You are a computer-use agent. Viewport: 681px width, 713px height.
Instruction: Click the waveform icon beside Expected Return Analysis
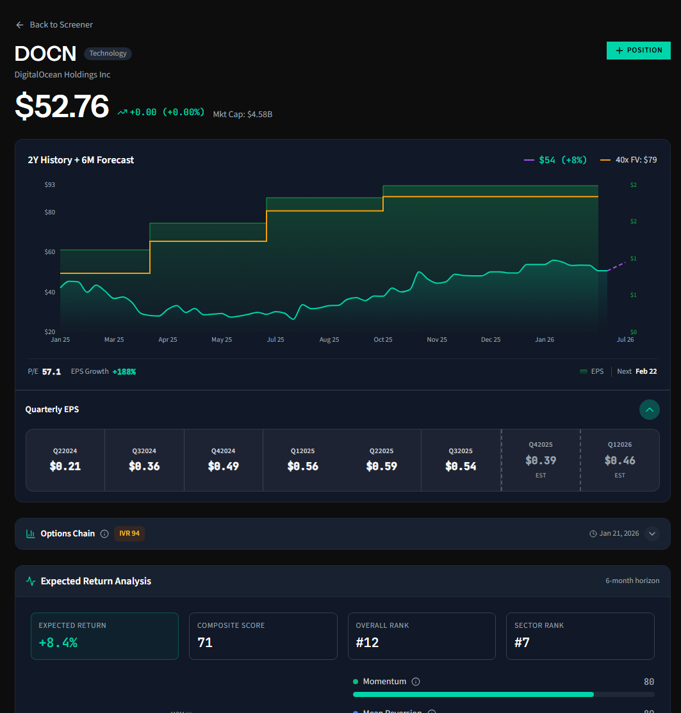[30, 581]
